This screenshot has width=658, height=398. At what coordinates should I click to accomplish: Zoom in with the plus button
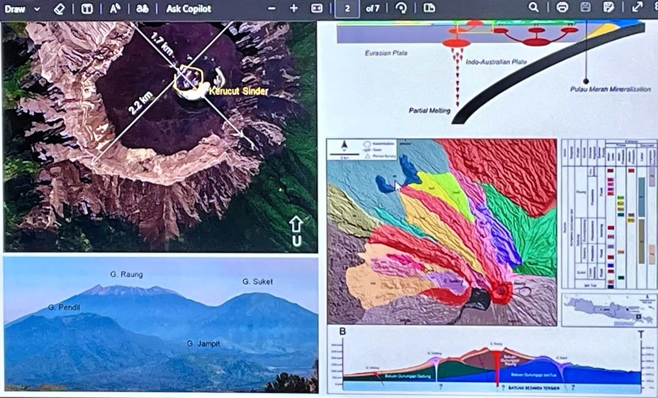tap(293, 8)
